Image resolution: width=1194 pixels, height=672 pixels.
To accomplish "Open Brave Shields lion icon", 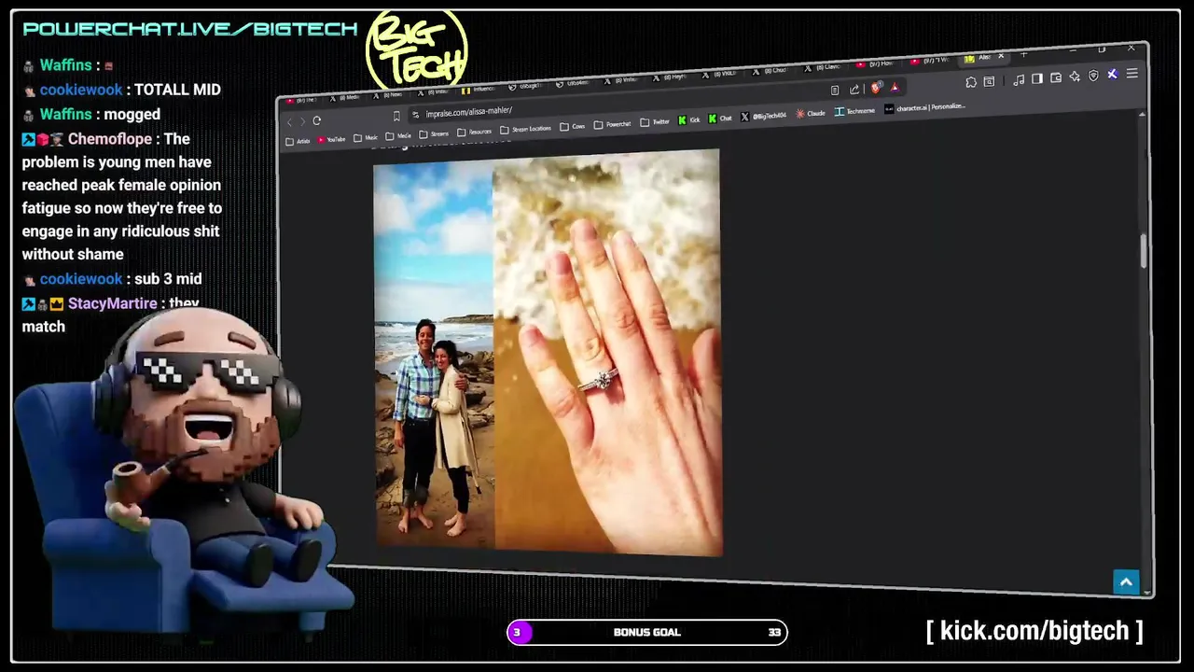I will click(876, 88).
